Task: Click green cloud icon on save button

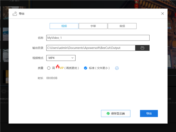Action: [x=108, y=113]
